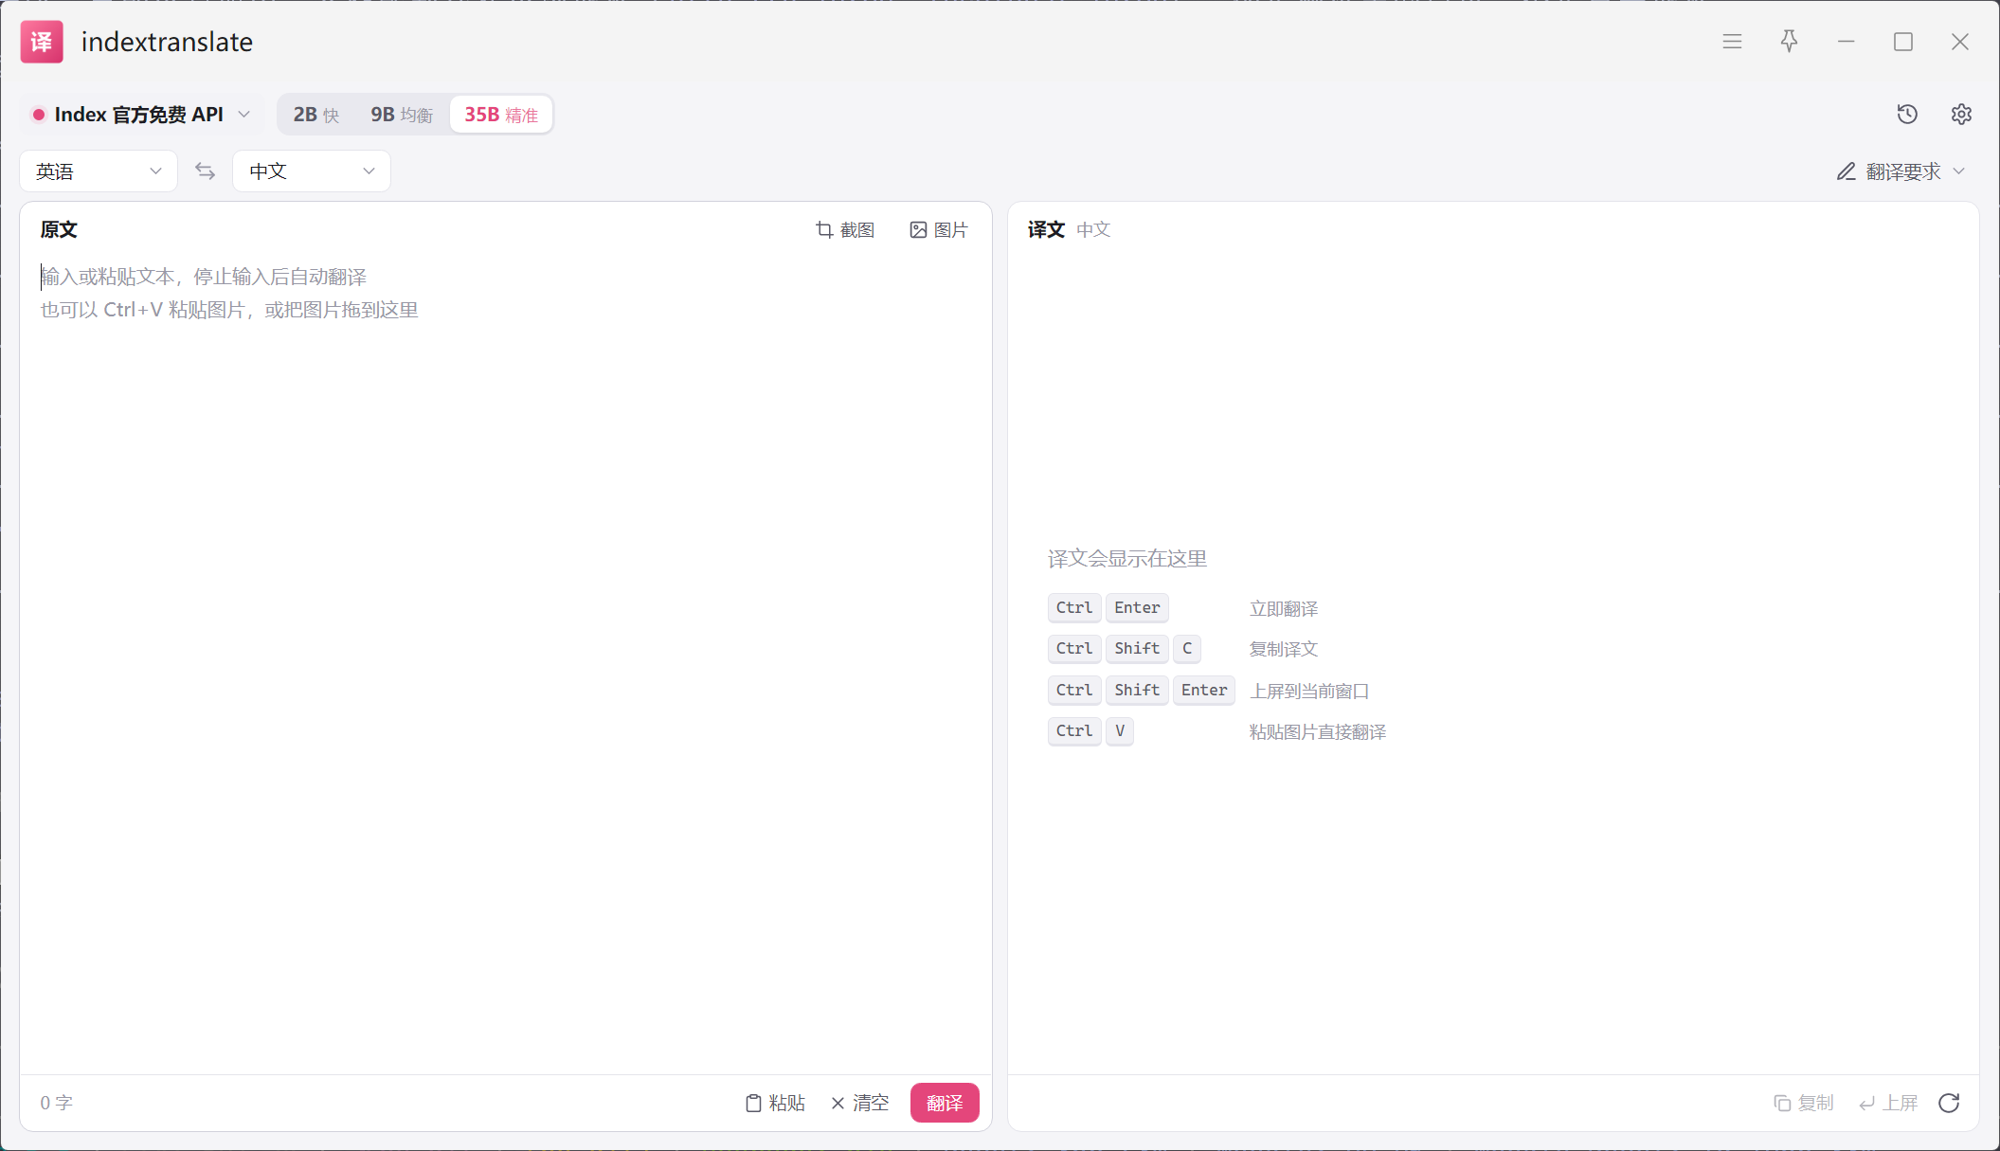Click inside the source text input area
This screenshot has width=2000, height=1151.
(505, 663)
